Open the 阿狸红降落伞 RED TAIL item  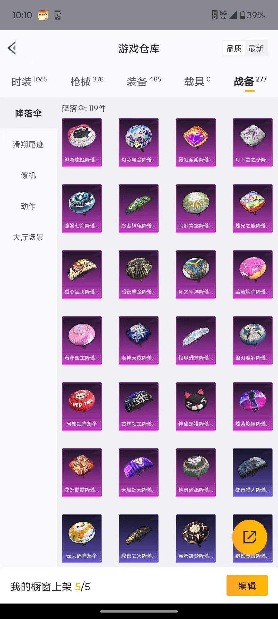[x=82, y=407]
